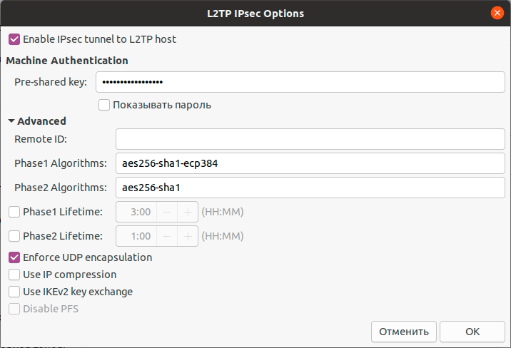Click the Pre-shared key password field
Screen dimensions: 511x348
(x=300, y=82)
